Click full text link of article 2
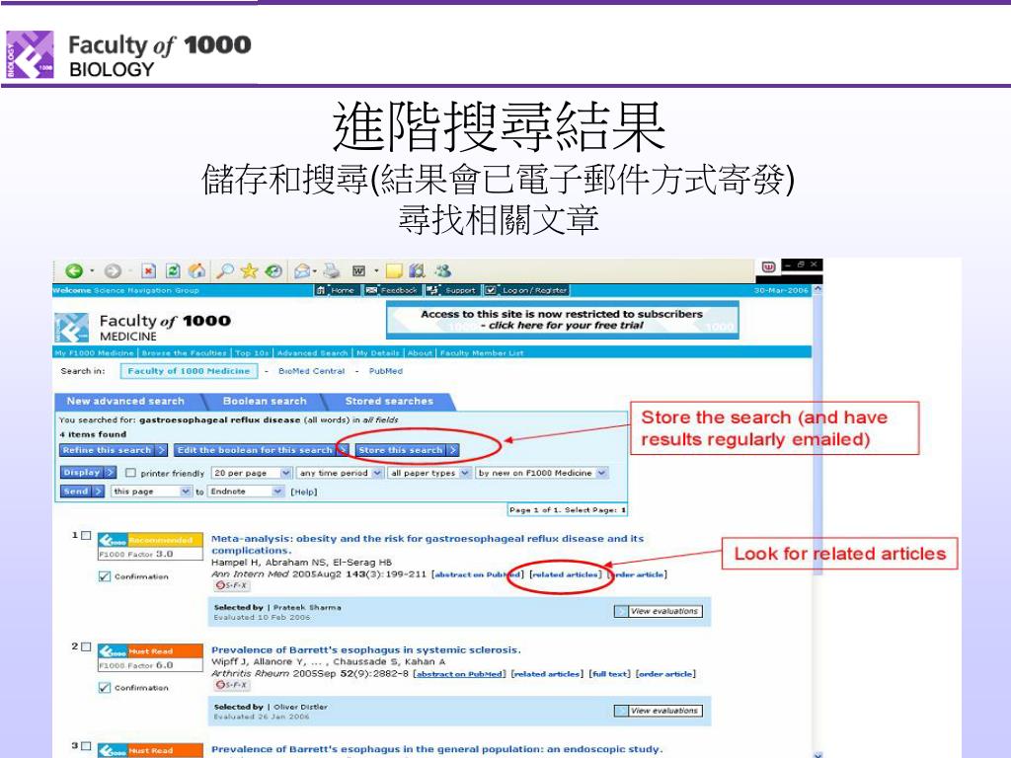 pos(608,674)
